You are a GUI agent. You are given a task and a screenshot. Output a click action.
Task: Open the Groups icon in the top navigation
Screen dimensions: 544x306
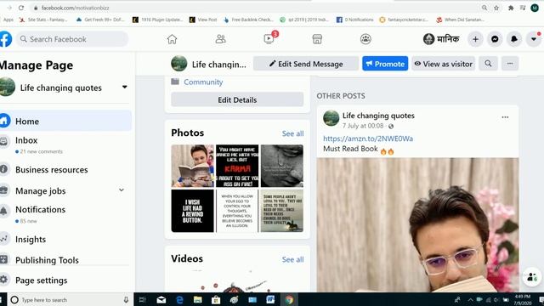click(365, 39)
